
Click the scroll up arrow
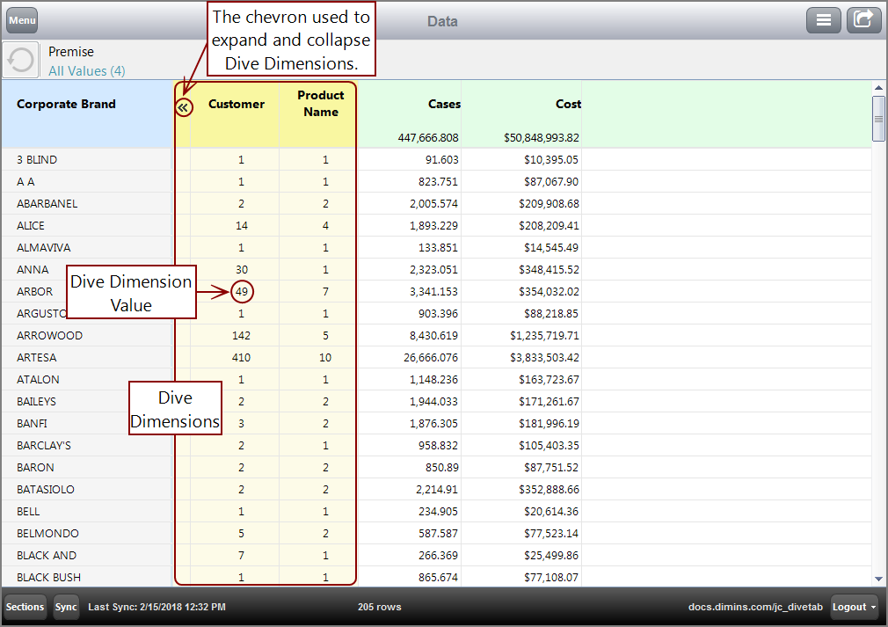tap(878, 88)
